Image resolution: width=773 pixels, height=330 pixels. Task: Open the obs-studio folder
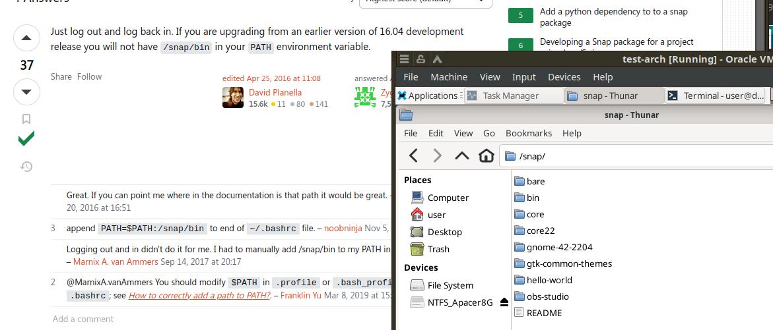[x=541, y=296]
